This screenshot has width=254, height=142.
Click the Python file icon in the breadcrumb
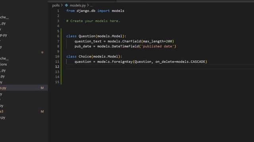66,5
